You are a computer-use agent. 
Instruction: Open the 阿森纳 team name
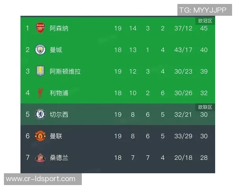(x=59, y=28)
